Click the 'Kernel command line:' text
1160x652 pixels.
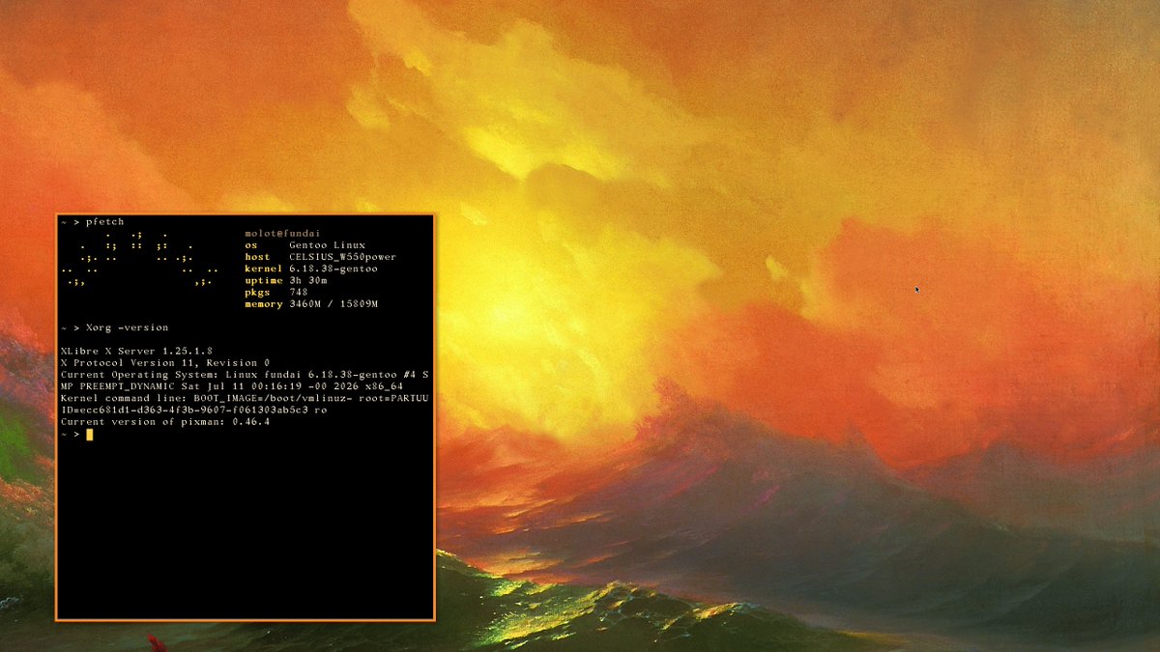(x=124, y=398)
